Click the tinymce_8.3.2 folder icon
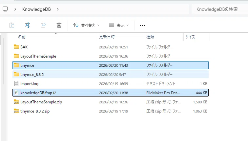The image size is (248, 141). pos(16,74)
